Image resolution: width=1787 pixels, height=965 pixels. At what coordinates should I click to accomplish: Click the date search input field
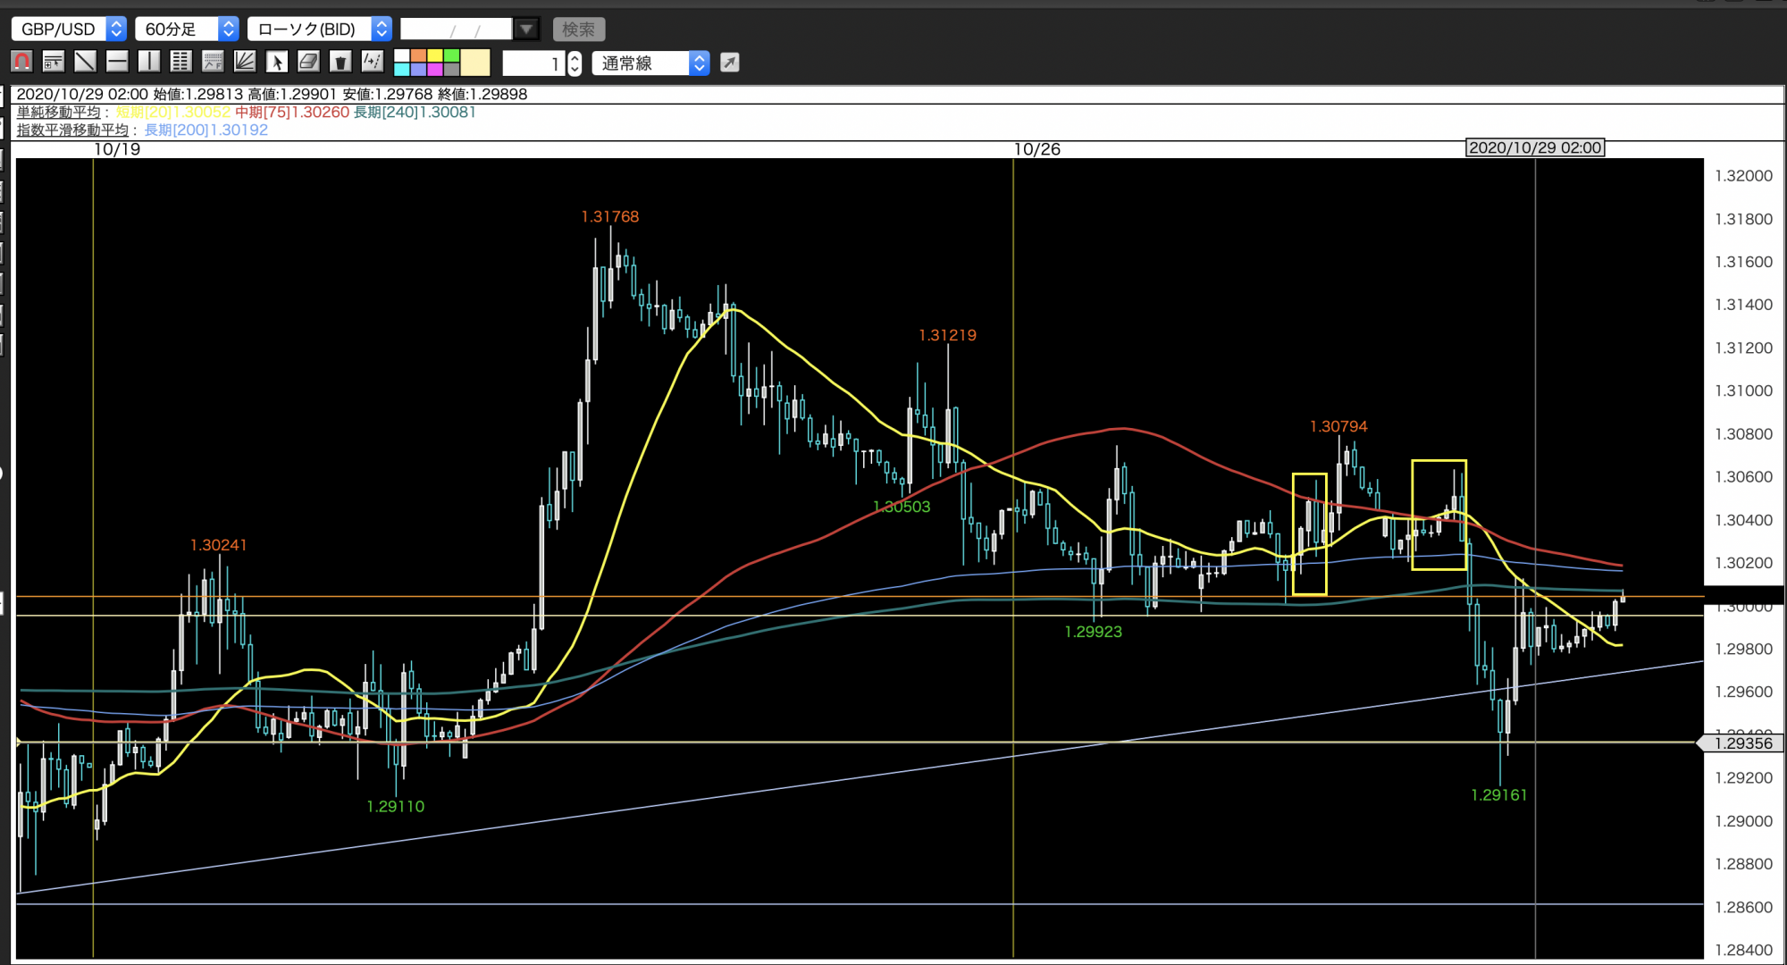tap(457, 29)
